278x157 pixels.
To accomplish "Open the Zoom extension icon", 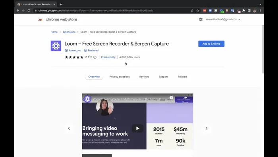I will 210,11.
